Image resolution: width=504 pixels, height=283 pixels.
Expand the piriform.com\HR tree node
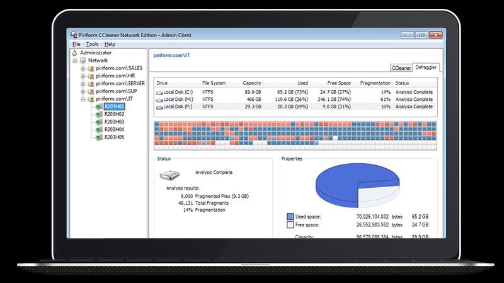[83, 76]
